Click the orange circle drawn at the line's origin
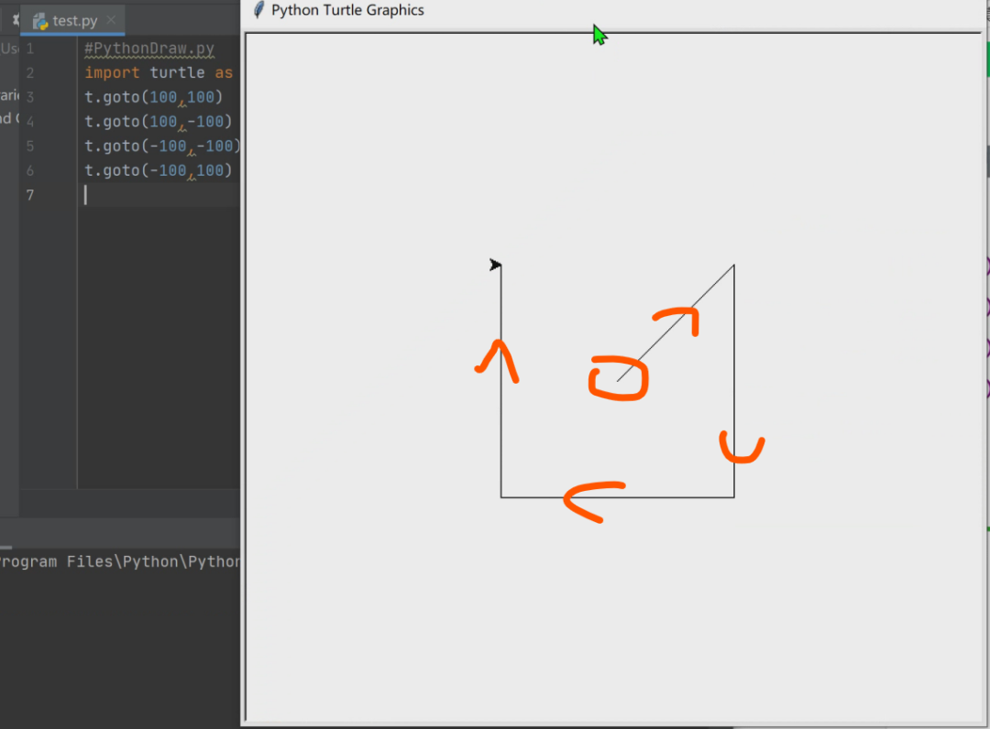 point(618,378)
